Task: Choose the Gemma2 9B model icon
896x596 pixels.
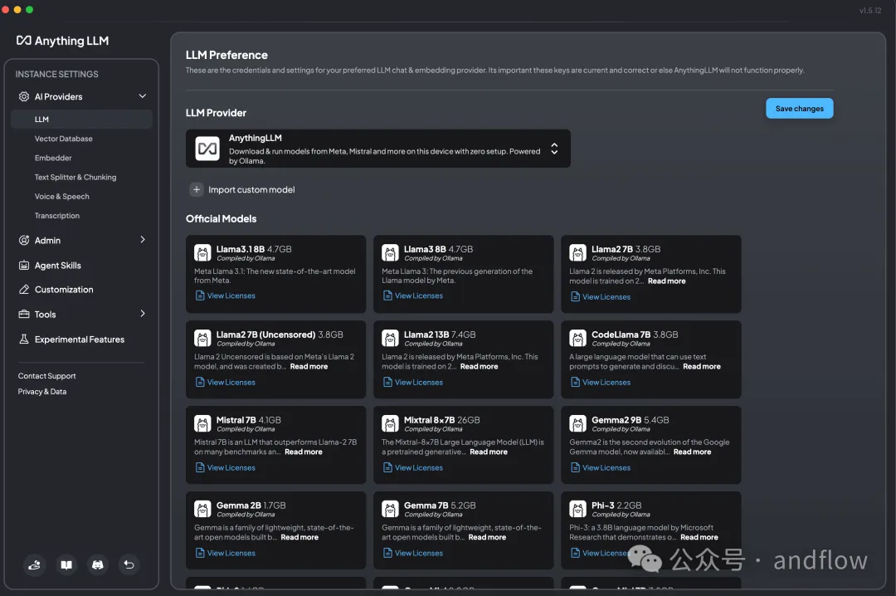Action: tap(577, 423)
